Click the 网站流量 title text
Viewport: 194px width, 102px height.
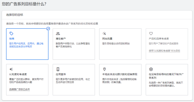pos(107,39)
